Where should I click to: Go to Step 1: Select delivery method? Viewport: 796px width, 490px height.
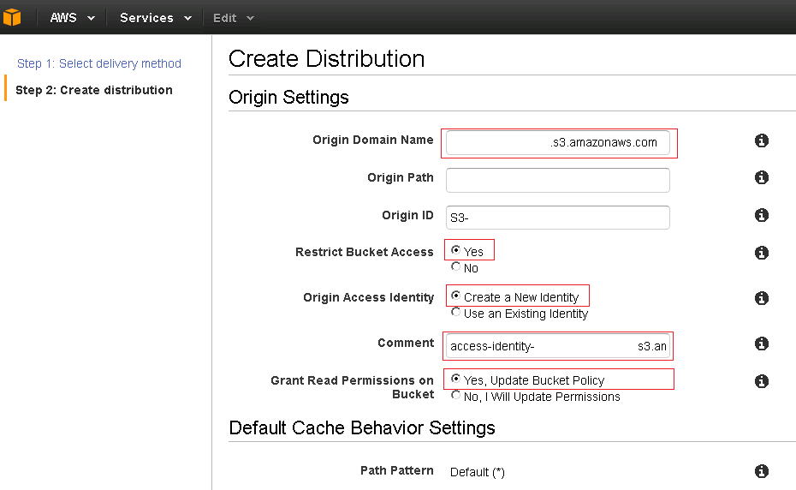[x=99, y=63]
